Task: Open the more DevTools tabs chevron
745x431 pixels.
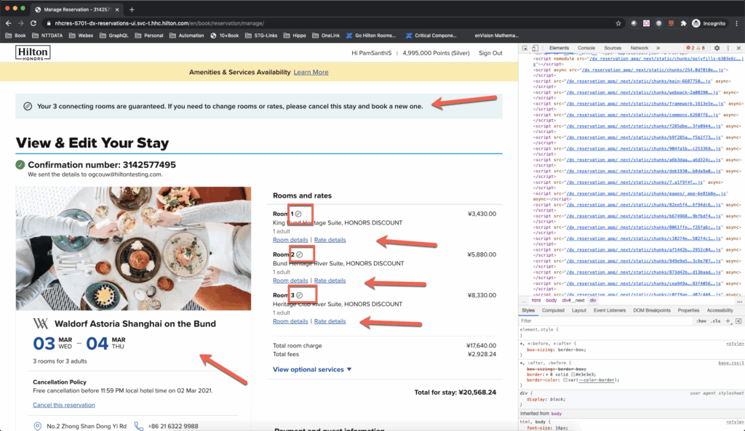Action: (658, 48)
